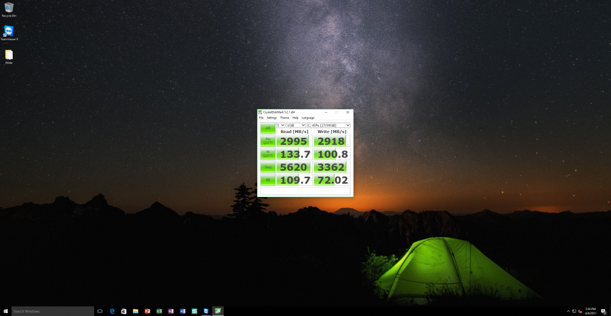Close the CrystalDiskMark window

348,112
